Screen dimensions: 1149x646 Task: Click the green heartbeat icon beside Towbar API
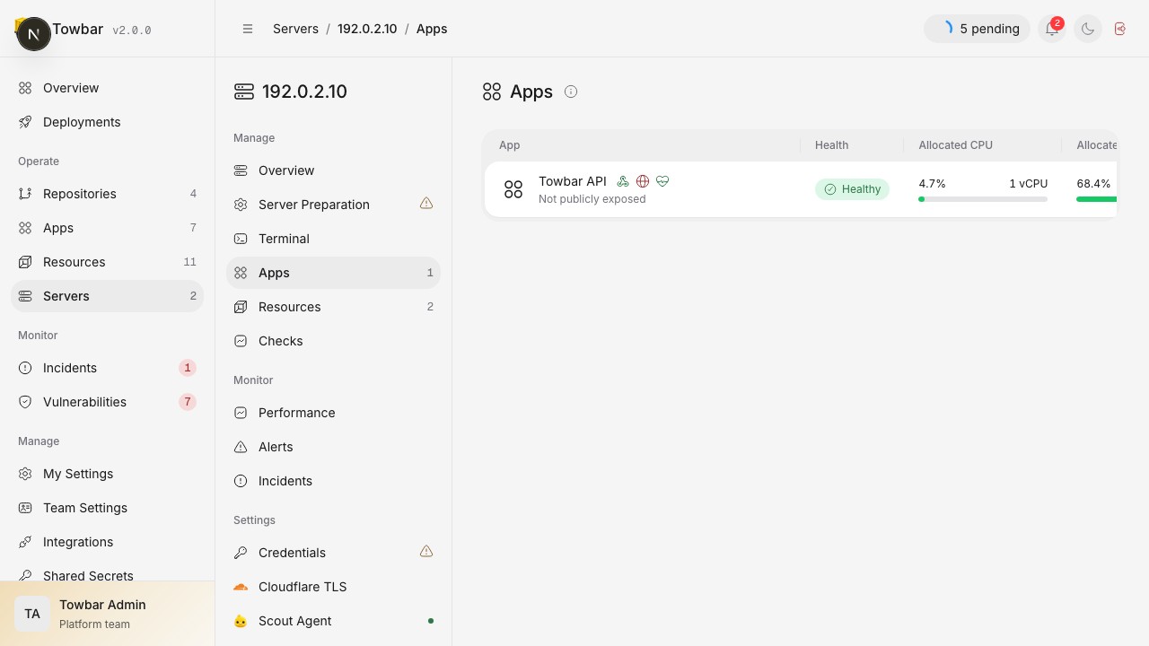pos(662,181)
